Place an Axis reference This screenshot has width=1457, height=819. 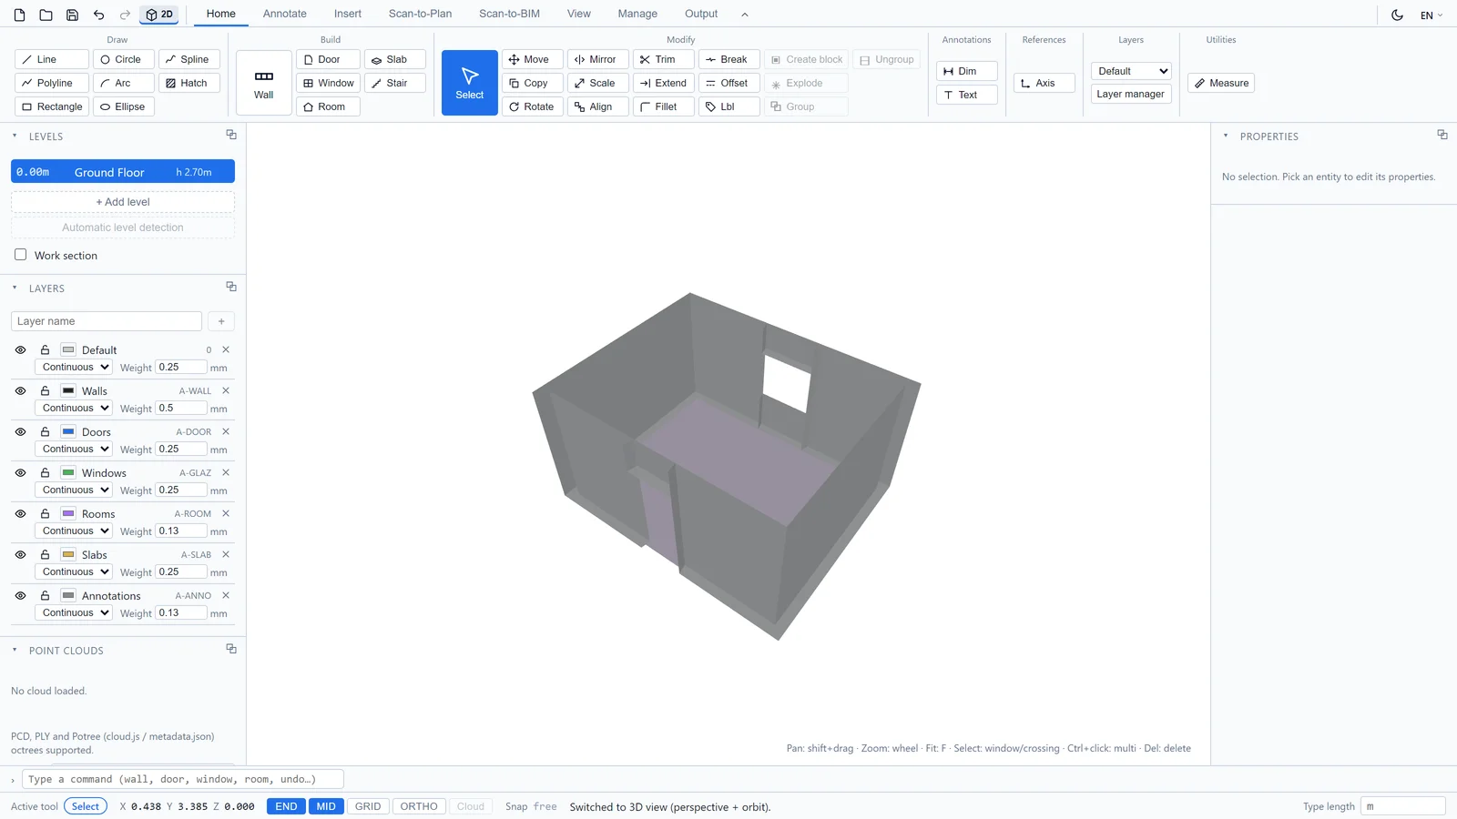pyautogui.click(x=1044, y=83)
